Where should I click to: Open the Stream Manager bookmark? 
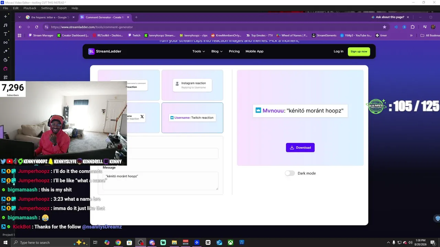click(41, 35)
